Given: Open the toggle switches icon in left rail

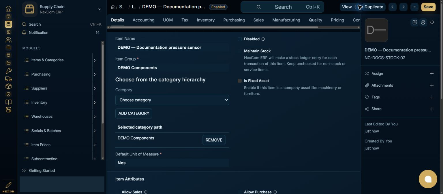Looking at the screenshot, I should tap(9, 110).
